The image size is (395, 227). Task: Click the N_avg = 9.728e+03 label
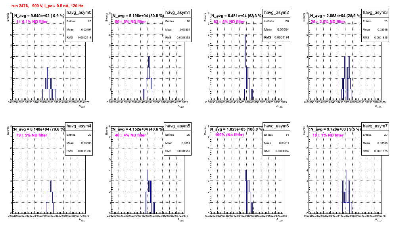335,129
